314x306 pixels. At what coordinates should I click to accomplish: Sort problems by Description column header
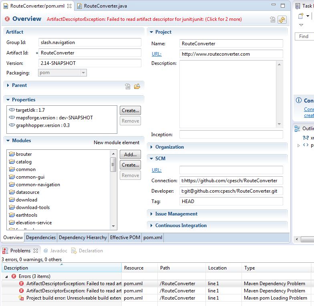coord(62,268)
